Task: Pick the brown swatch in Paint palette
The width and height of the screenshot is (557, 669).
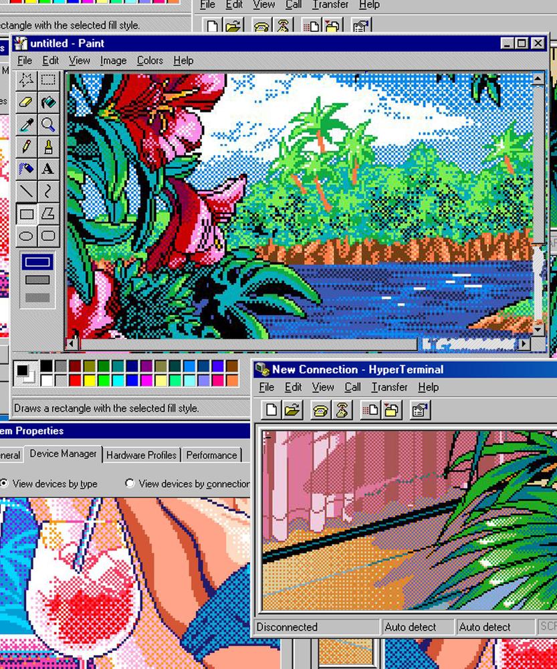Action: [232, 366]
